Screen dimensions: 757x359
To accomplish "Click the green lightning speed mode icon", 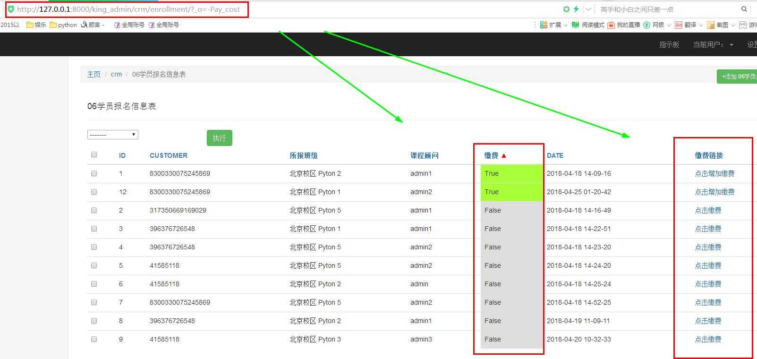I will (x=576, y=9).
